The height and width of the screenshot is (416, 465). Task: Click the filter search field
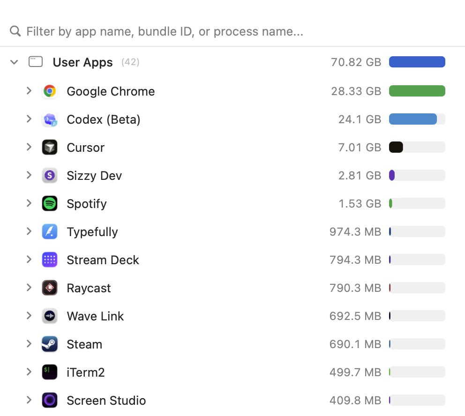point(232,31)
